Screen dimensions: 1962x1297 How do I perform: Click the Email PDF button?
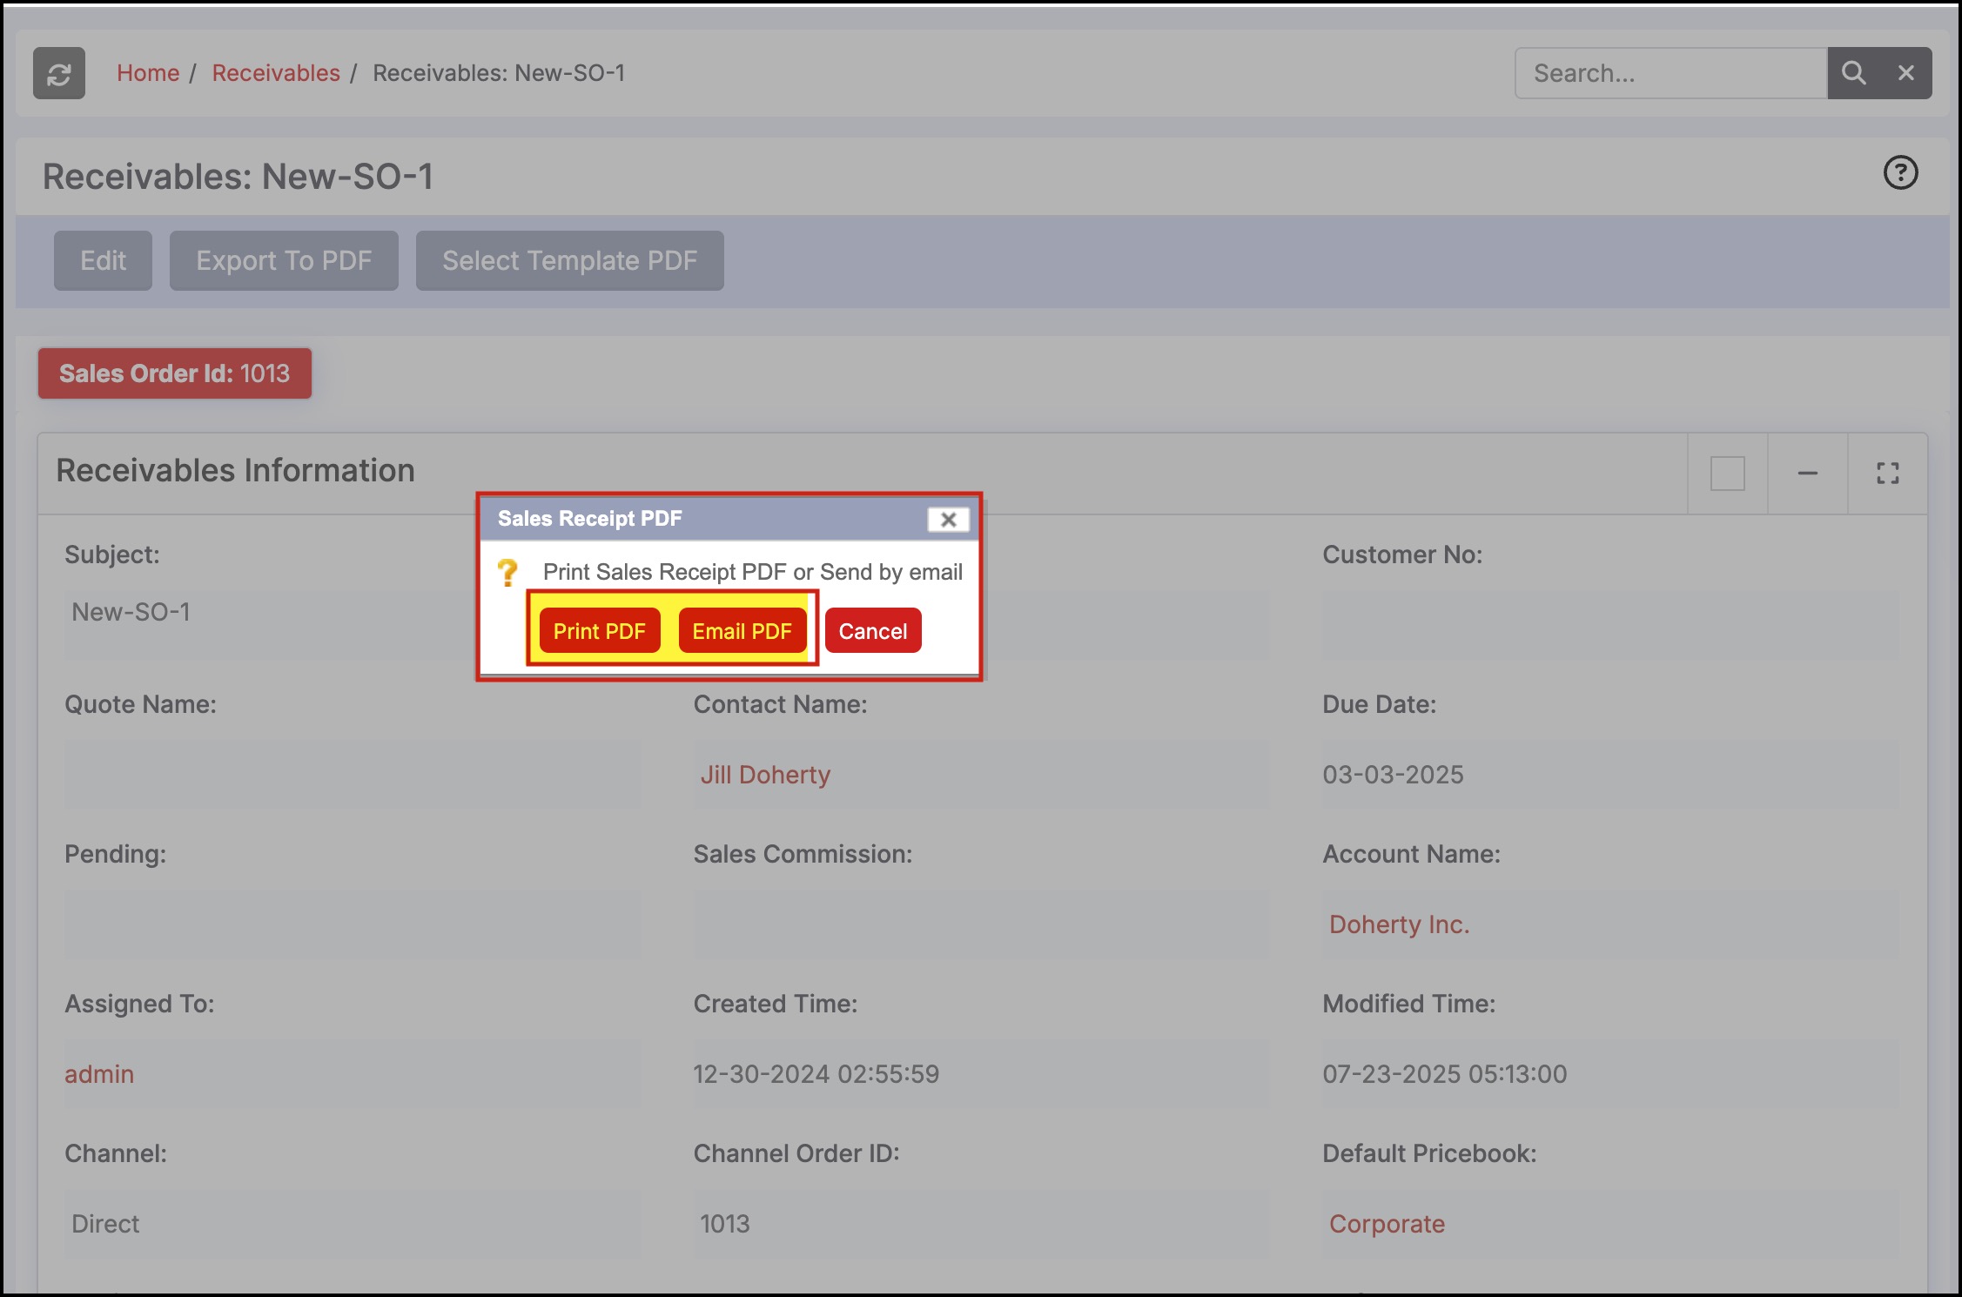point(742,630)
